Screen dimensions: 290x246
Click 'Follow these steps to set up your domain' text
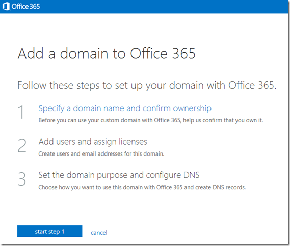click(147, 85)
